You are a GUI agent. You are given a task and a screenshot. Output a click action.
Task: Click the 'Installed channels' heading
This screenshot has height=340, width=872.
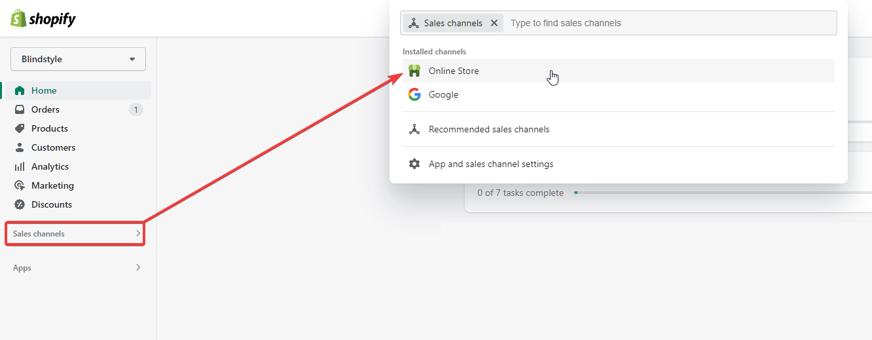[434, 51]
